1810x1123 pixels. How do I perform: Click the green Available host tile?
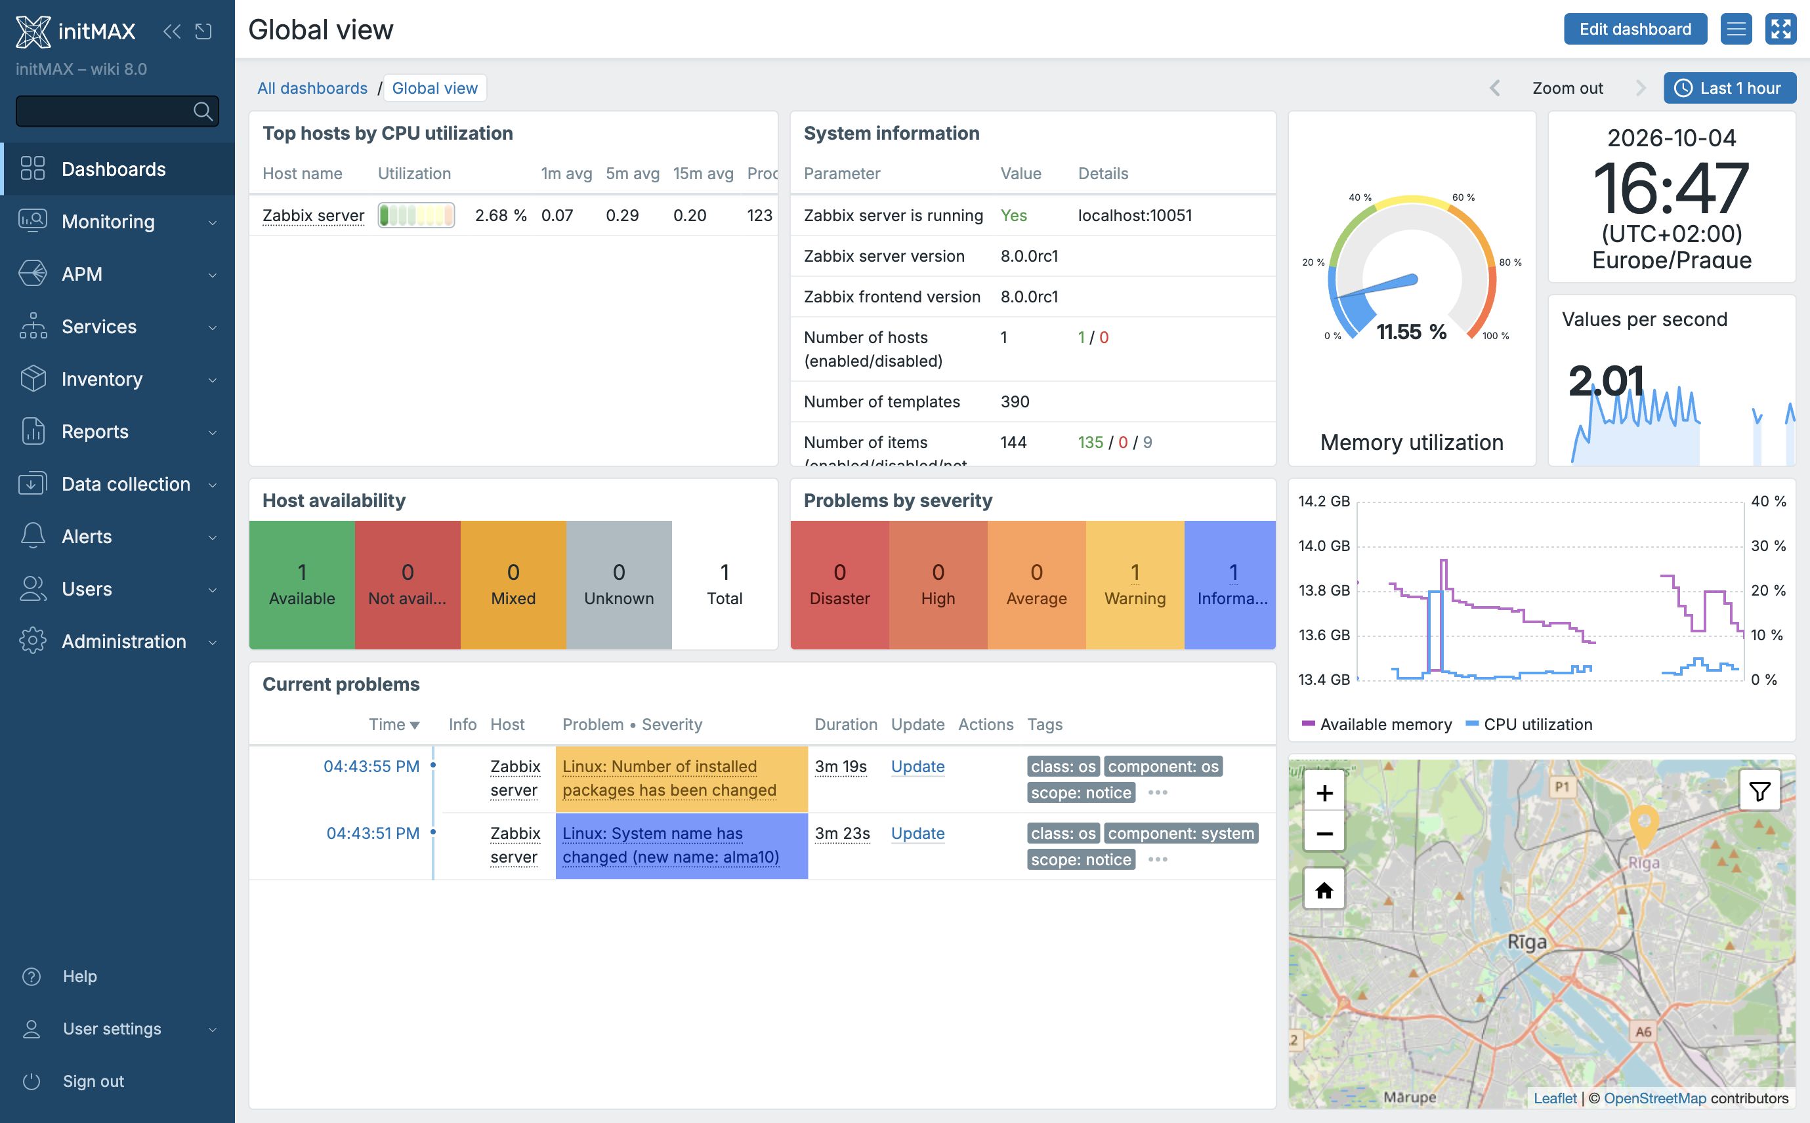[302, 584]
